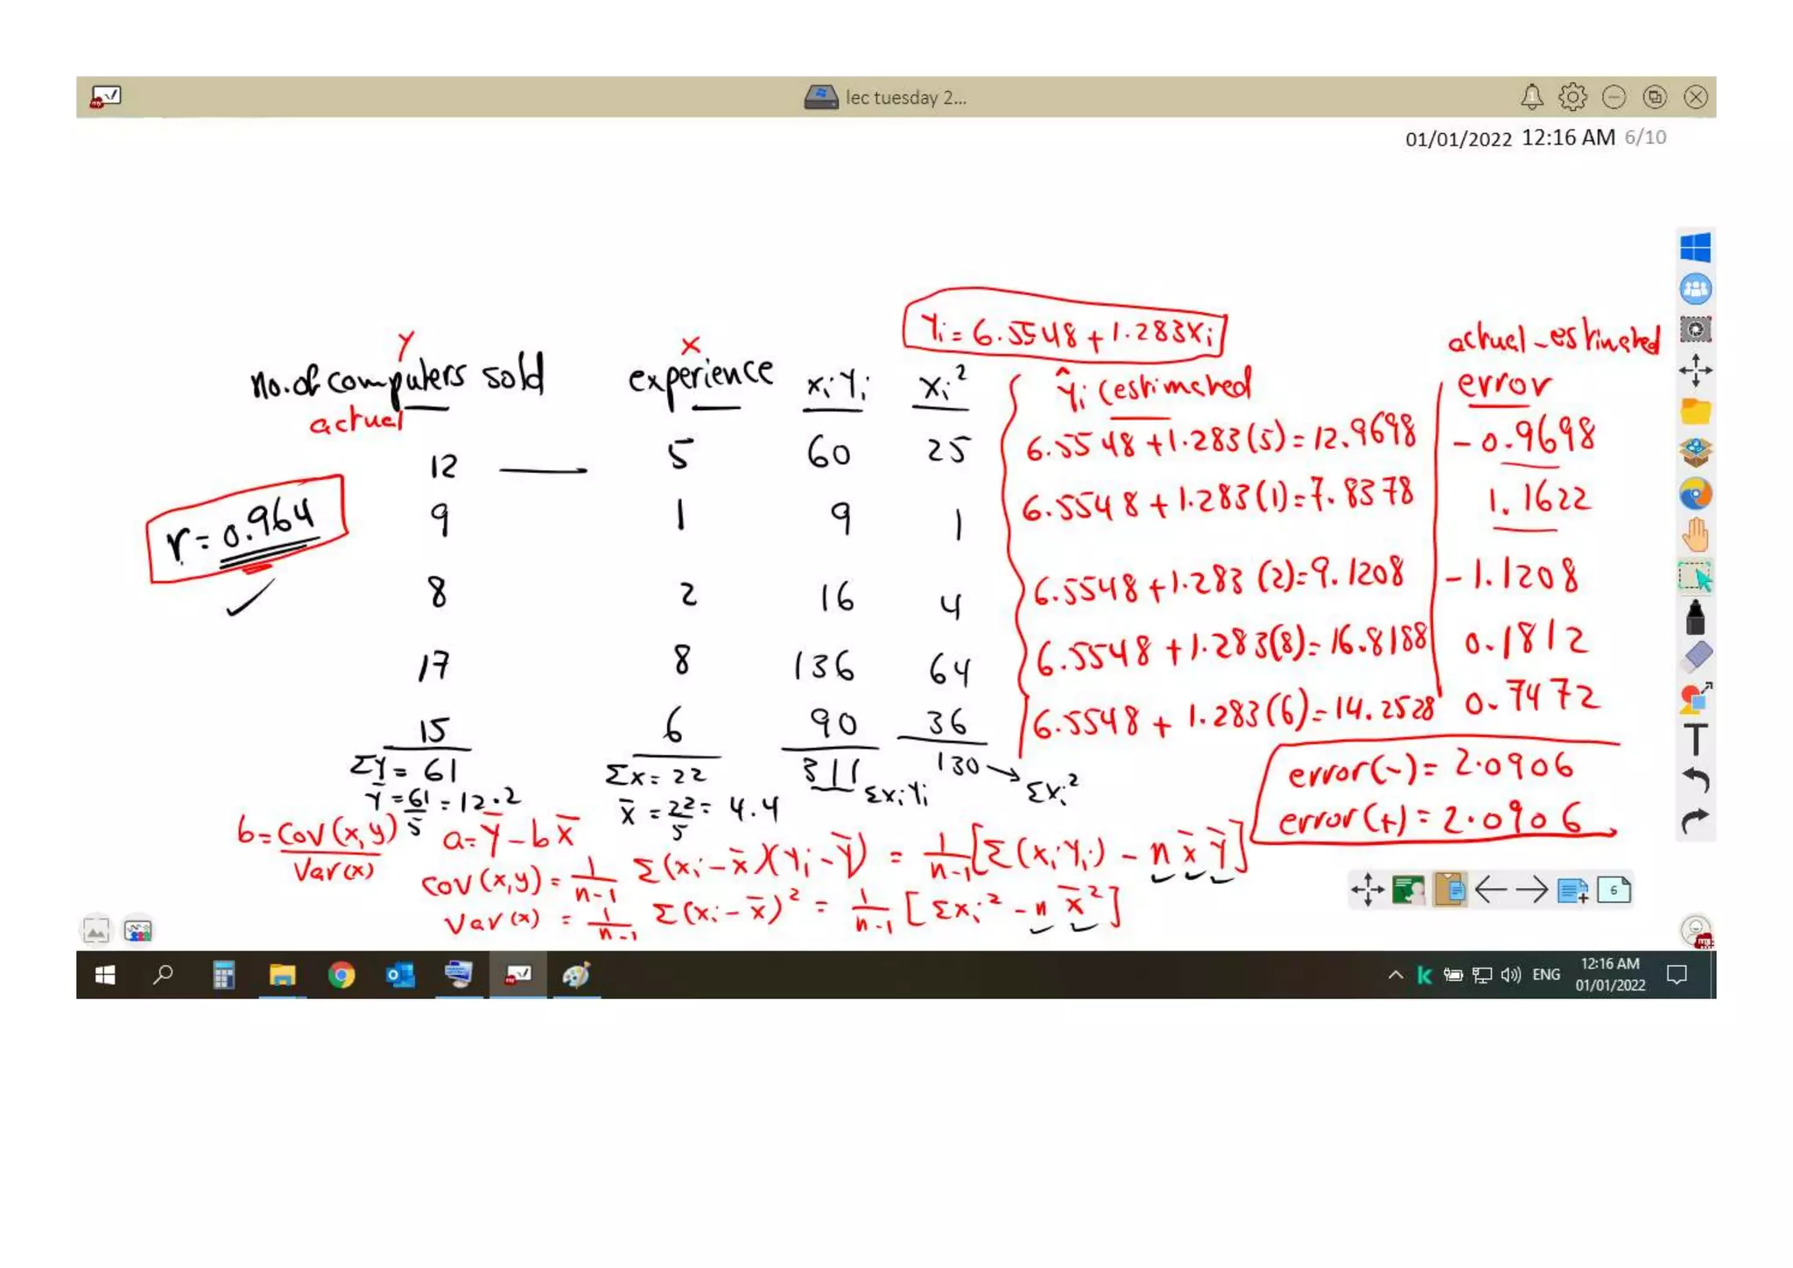This screenshot has height=1268, width=1793.
Task: Open the network tray icon
Action: click(1481, 975)
